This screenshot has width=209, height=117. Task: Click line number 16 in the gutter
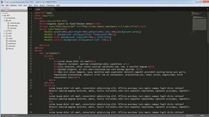31,53
